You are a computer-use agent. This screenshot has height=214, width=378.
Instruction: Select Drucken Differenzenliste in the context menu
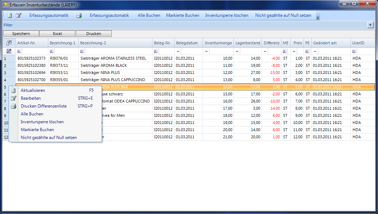pos(44,106)
